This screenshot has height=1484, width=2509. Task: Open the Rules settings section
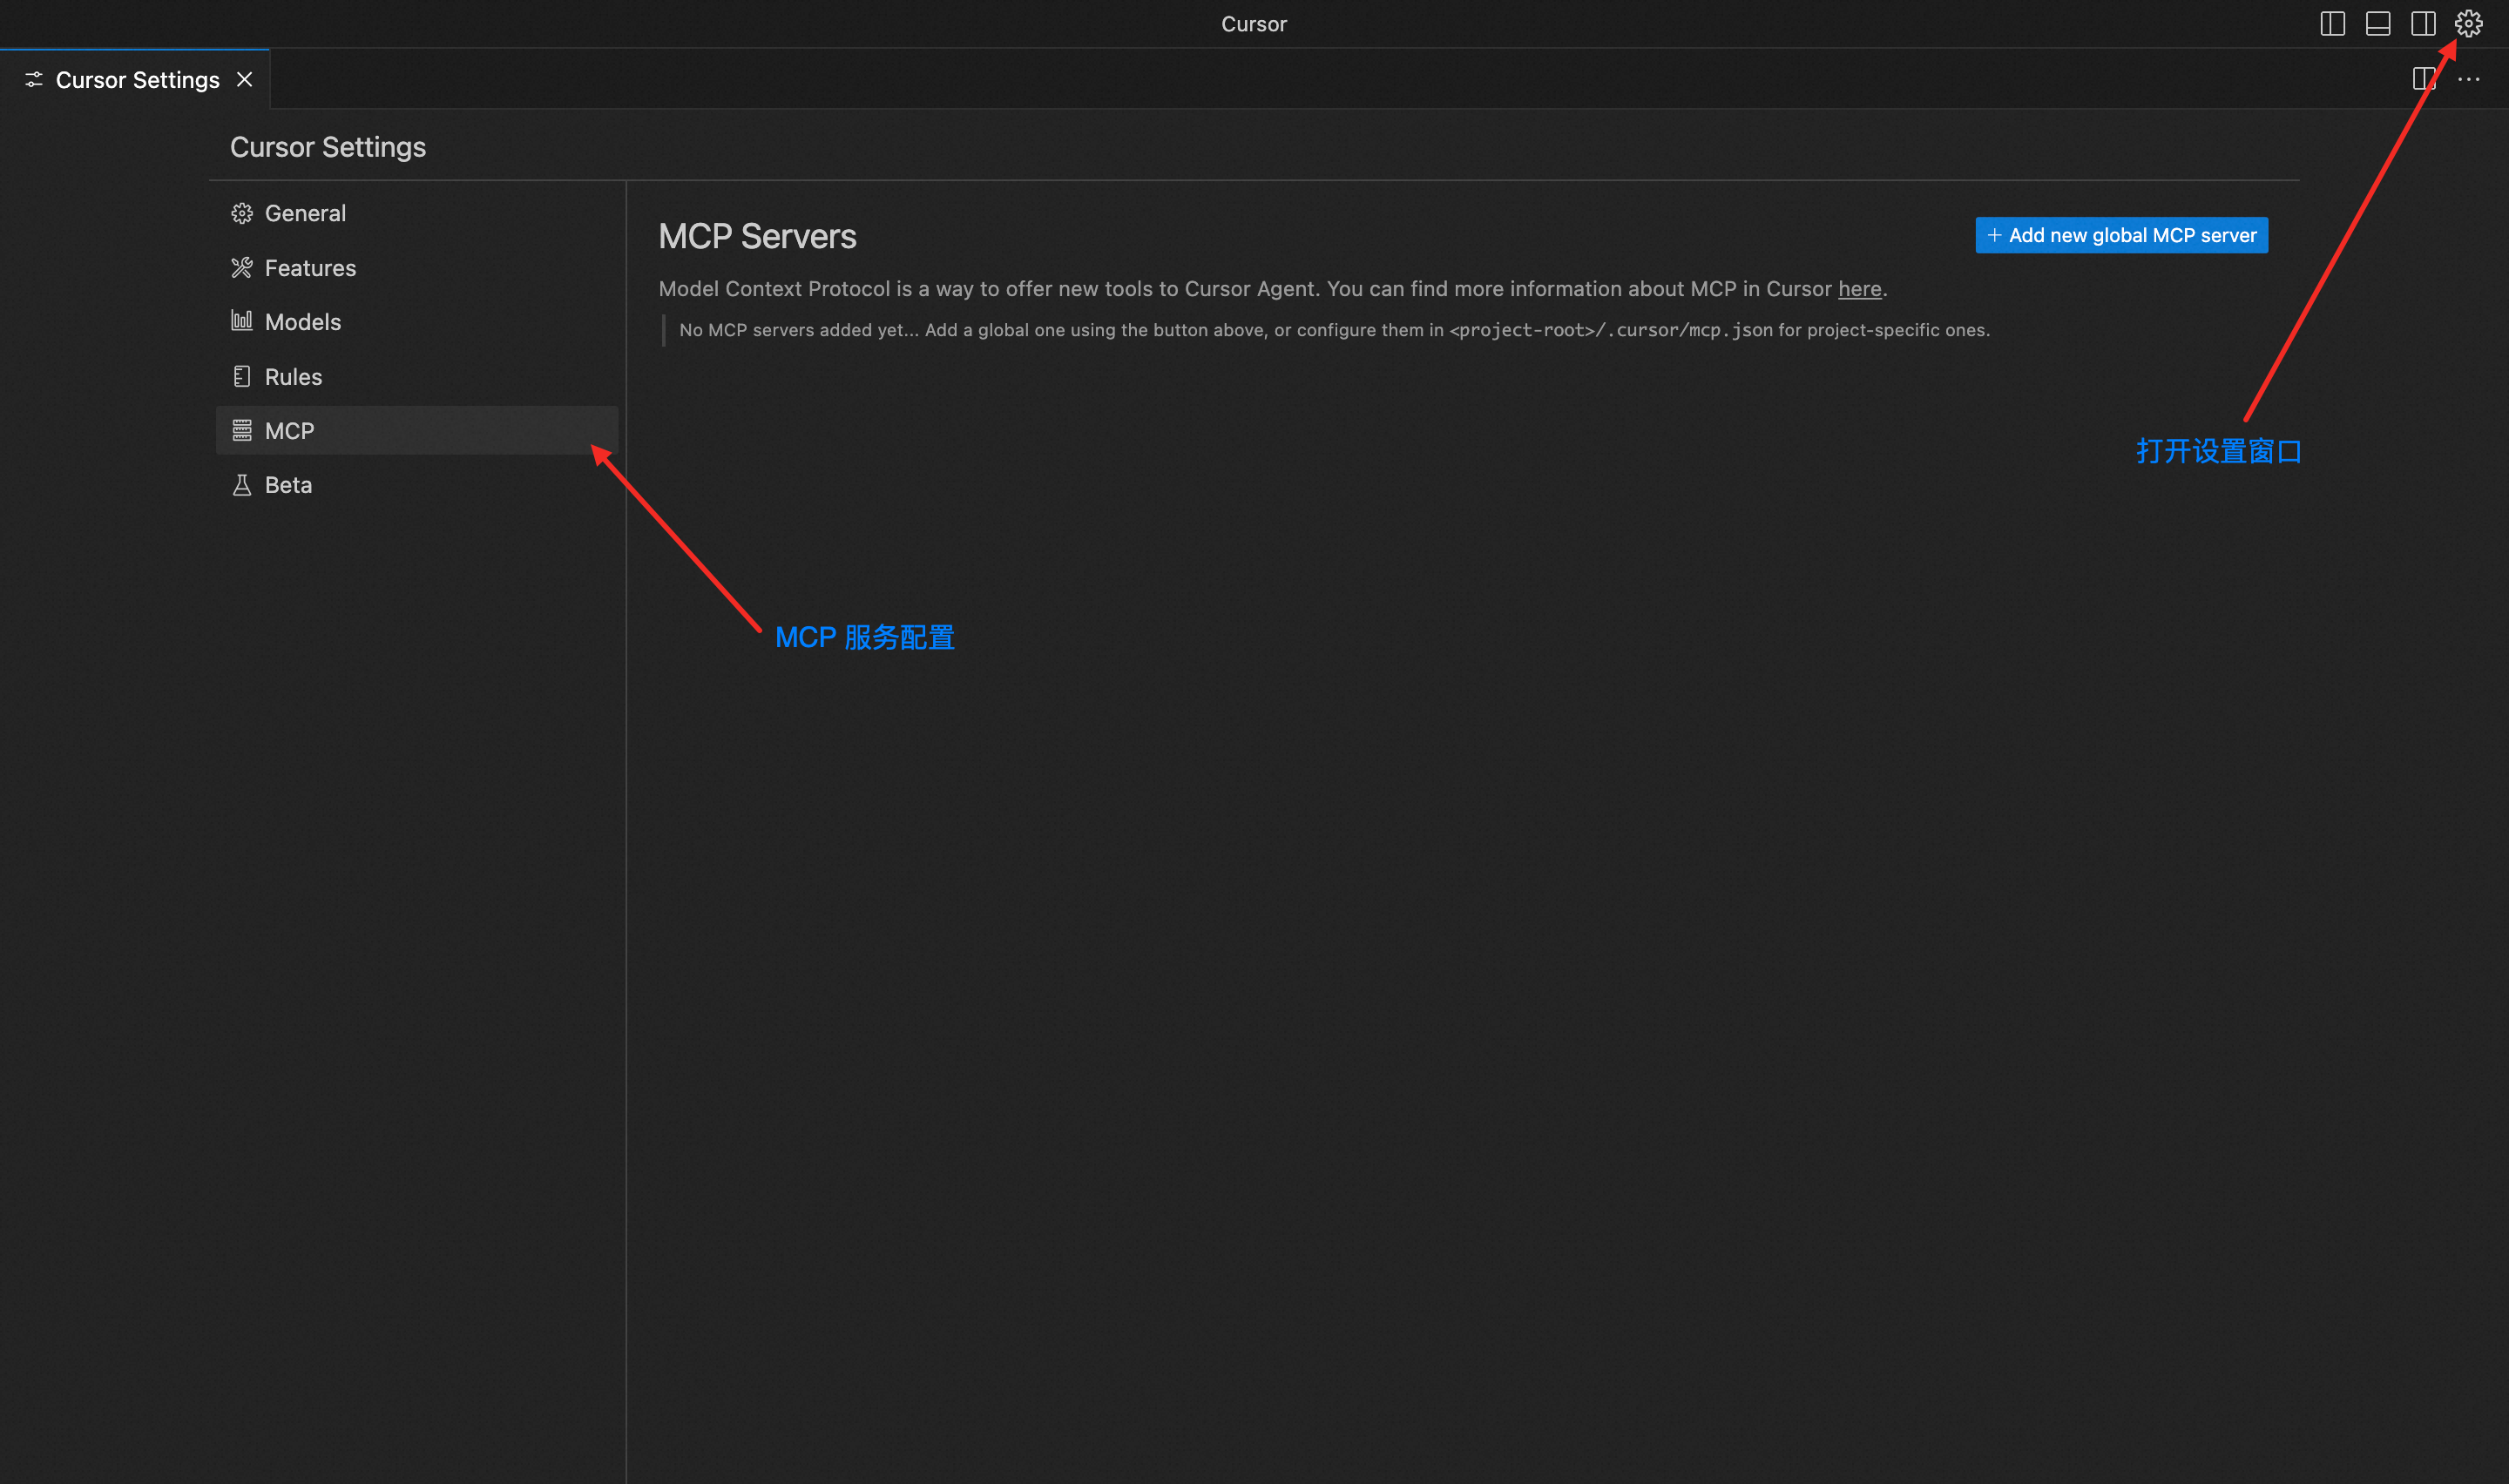click(x=417, y=377)
